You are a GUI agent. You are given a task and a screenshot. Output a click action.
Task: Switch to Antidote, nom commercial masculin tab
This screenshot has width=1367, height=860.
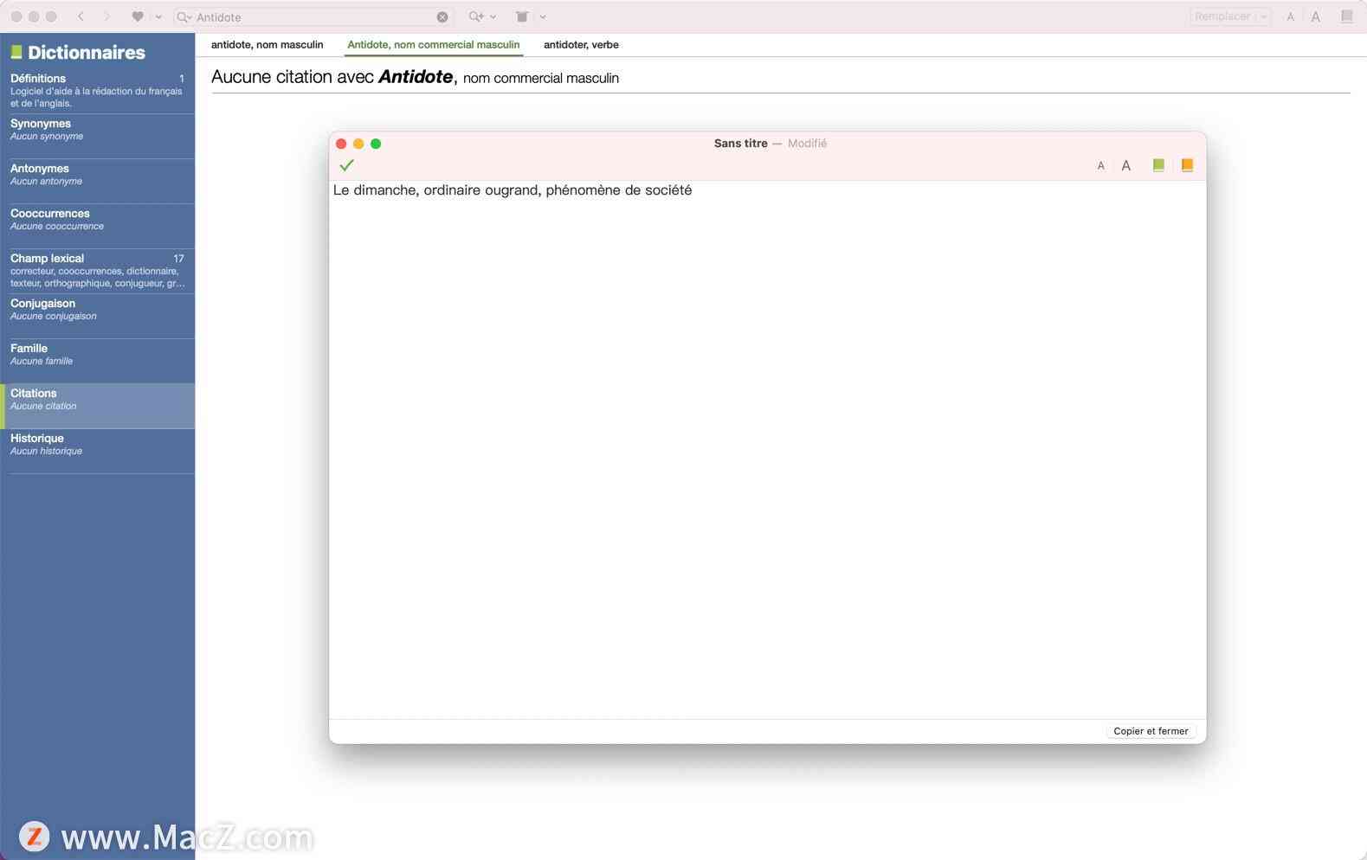(x=434, y=45)
